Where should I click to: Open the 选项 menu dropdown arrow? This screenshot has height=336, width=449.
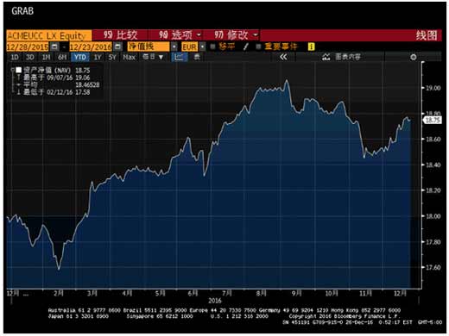pos(199,35)
